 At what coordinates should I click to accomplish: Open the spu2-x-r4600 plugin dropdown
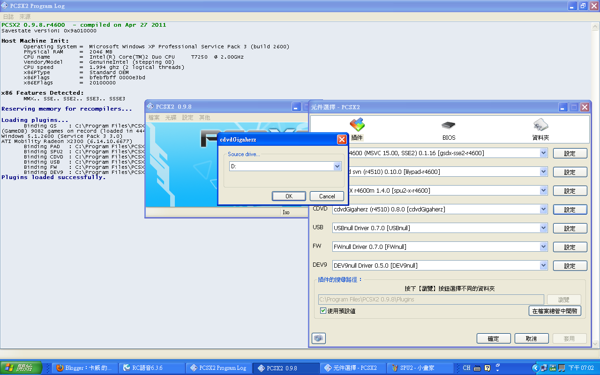(543, 190)
